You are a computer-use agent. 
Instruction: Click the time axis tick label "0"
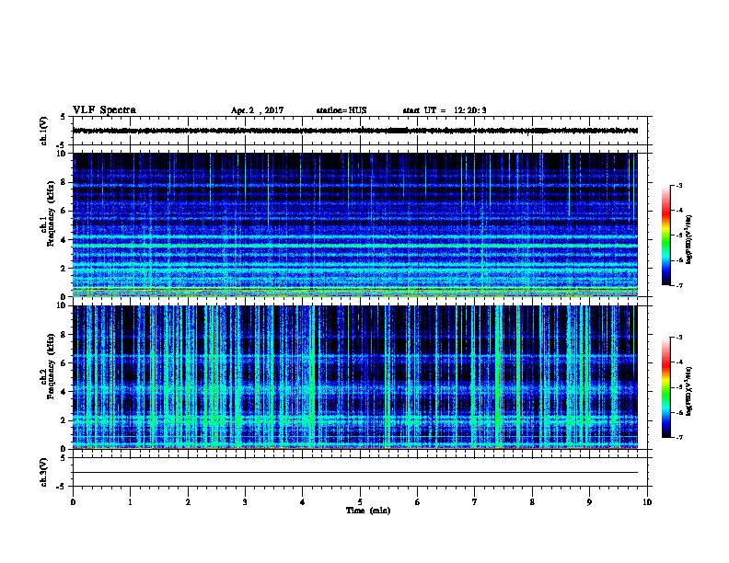pos(73,502)
